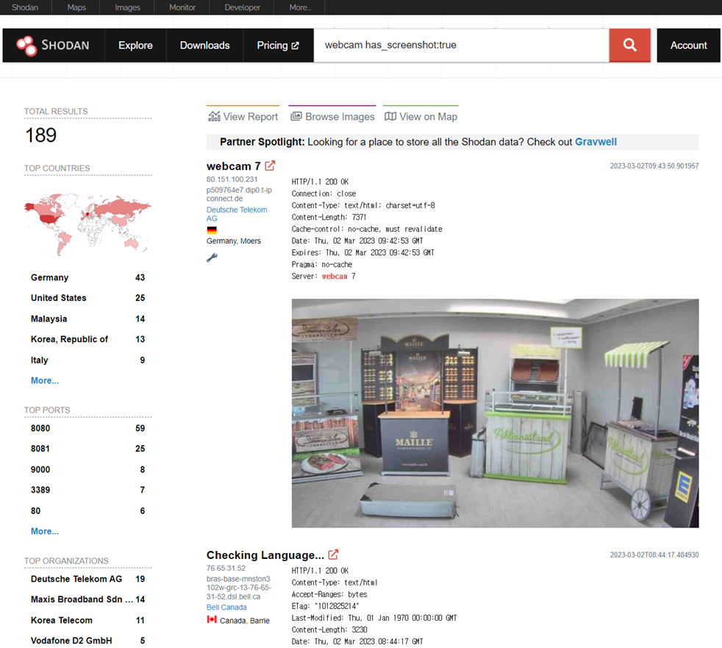Filter by organization Maxis Broadband Sdn
722x648 pixels.
[87, 599]
